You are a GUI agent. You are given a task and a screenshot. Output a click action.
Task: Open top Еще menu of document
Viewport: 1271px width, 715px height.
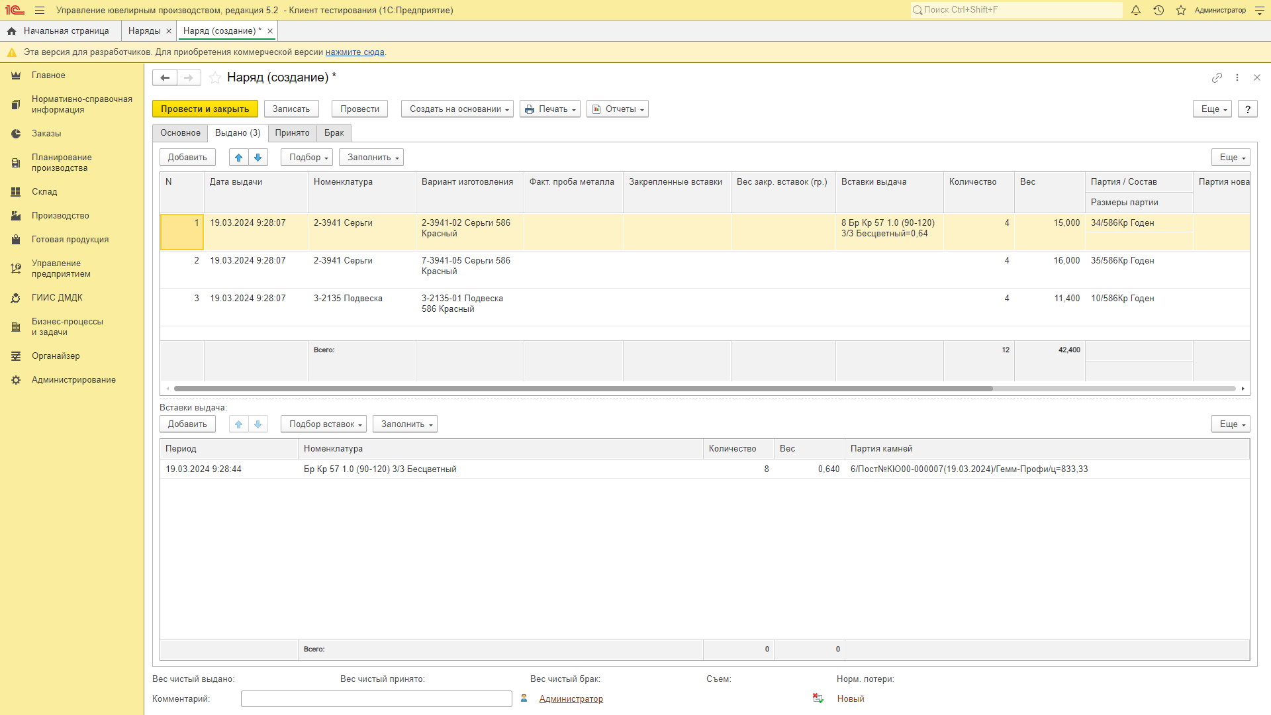pos(1212,109)
